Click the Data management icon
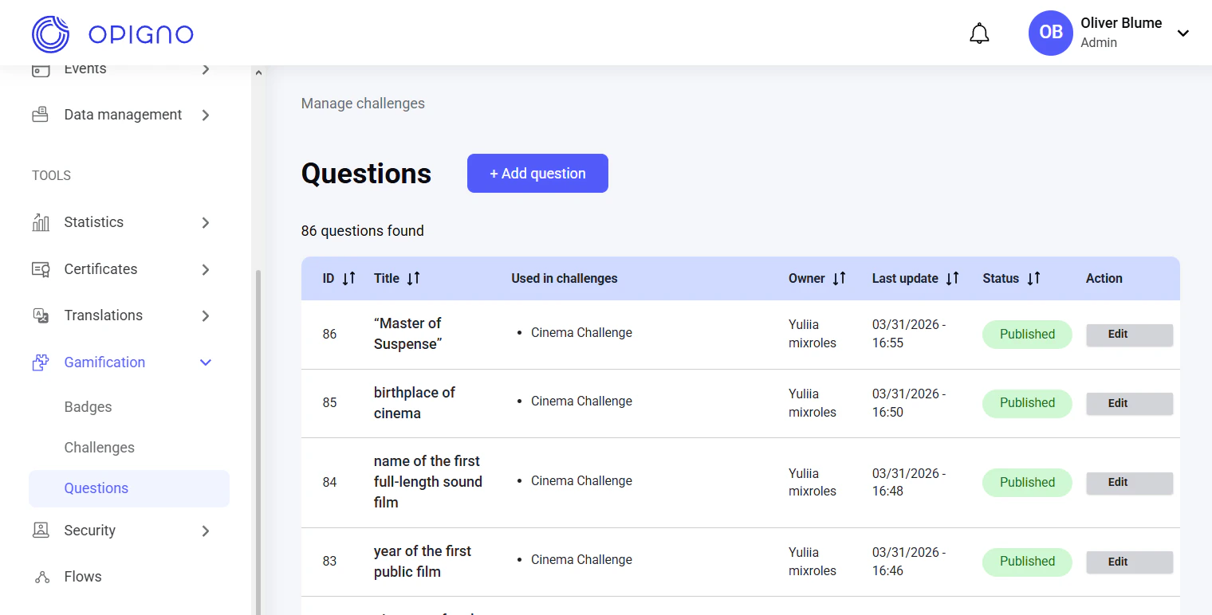Viewport: 1212px width, 615px height. point(41,115)
